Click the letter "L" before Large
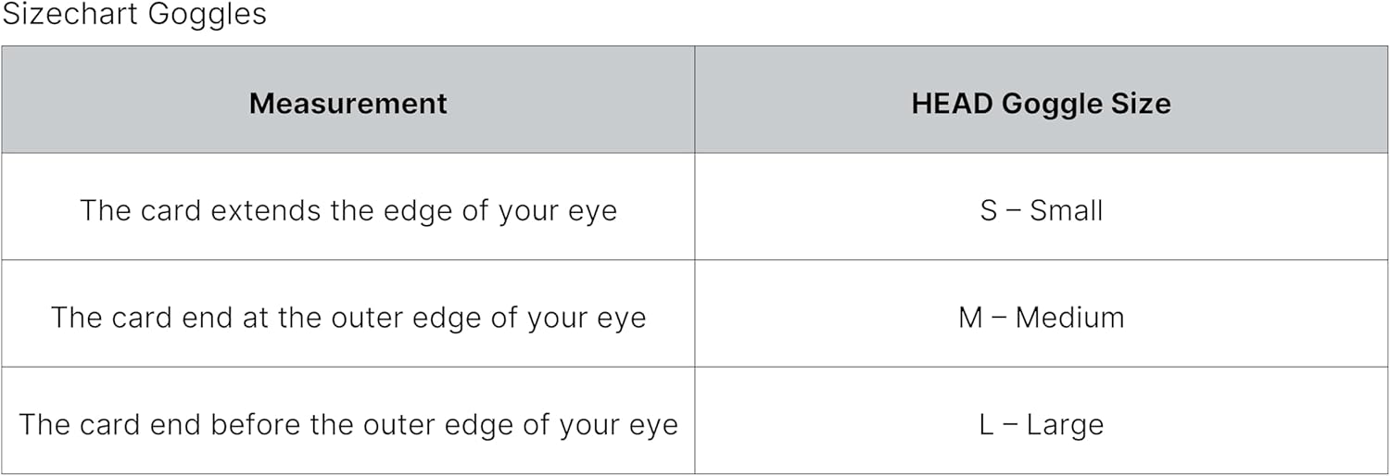This screenshot has width=1390, height=476. tap(986, 425)
